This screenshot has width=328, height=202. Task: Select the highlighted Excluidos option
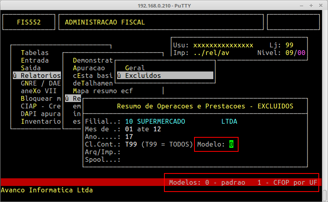[143, 75]
